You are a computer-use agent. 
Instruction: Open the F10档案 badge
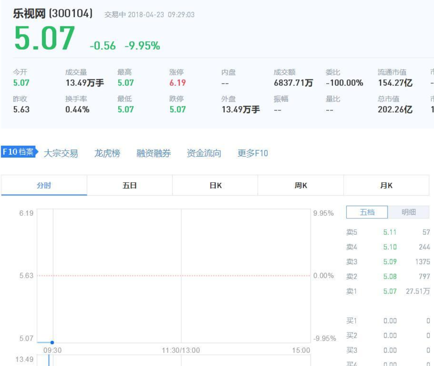19,152
